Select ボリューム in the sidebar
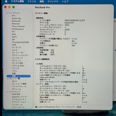This screenshot has width=116, height=116. click(16, 89)
